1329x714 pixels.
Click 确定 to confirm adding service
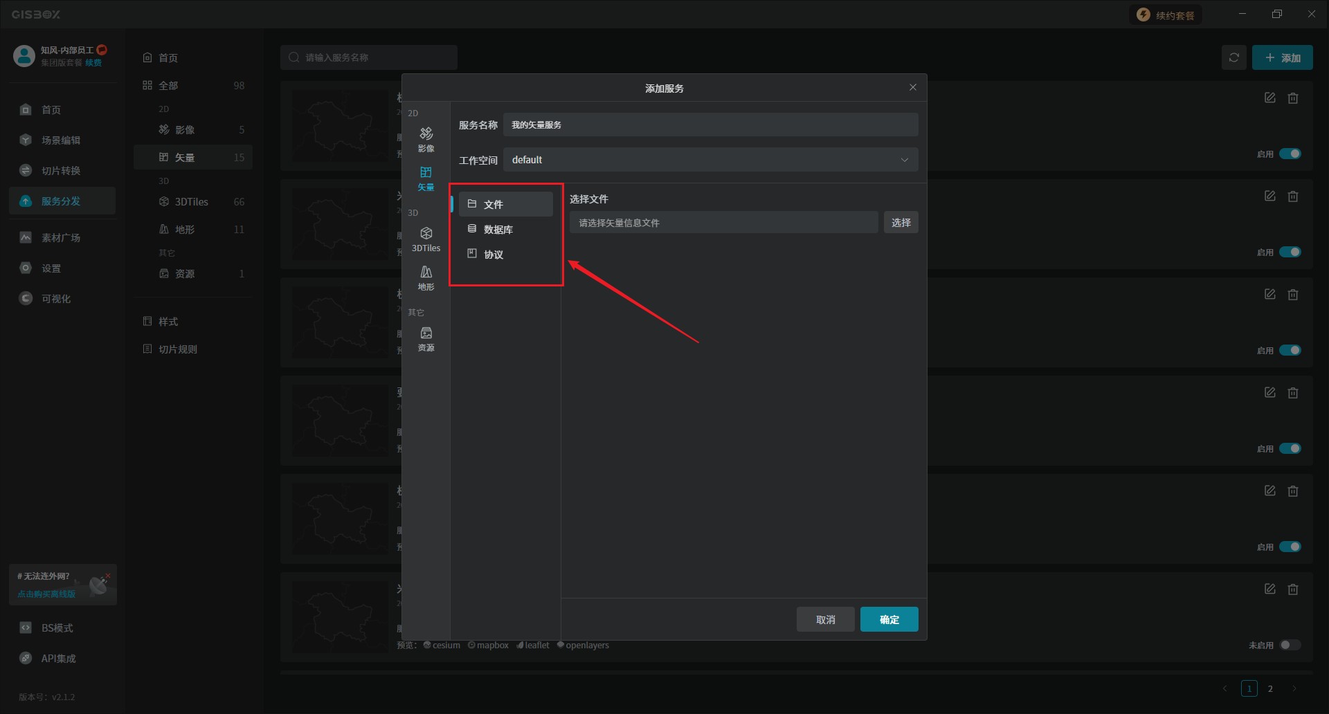point(889,619)
